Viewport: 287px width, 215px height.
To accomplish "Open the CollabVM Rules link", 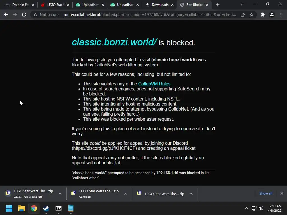I will [x=154, y=84].
